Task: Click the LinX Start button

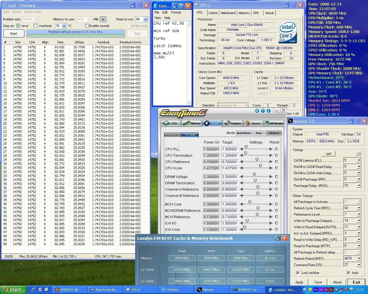Action: [14, 34]
